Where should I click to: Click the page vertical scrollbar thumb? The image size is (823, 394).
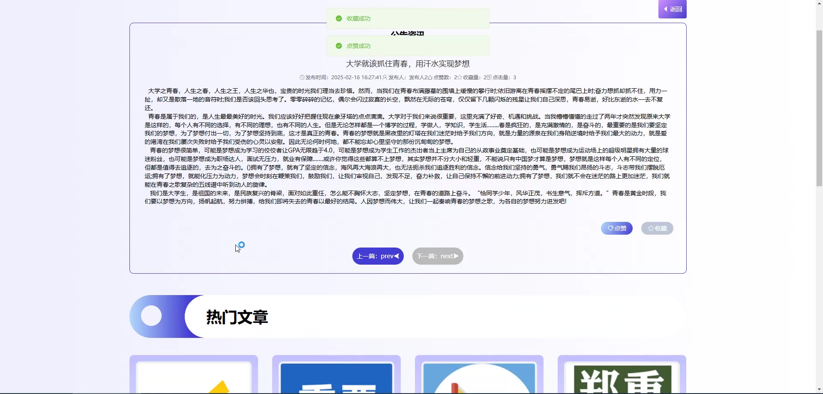tap(819, 108)
